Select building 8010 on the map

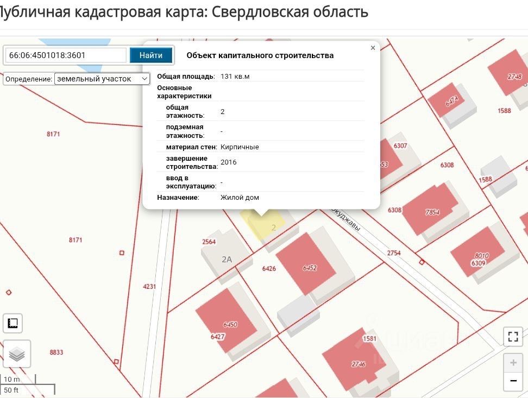tap(478, 252)
